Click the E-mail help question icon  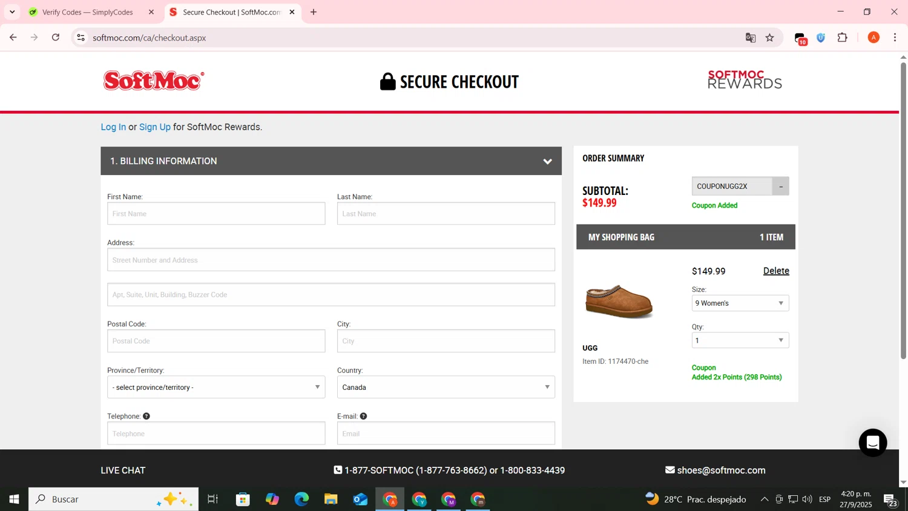[x=363, y=416]
